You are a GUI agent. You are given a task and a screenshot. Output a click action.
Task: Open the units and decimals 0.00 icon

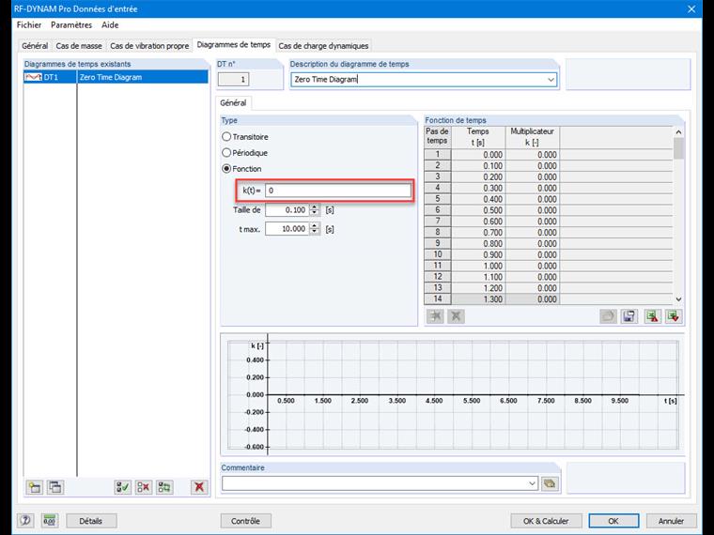[49, 520]
